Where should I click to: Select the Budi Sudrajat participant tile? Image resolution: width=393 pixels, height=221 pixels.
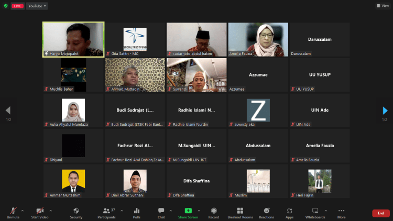tap(135, 110)
